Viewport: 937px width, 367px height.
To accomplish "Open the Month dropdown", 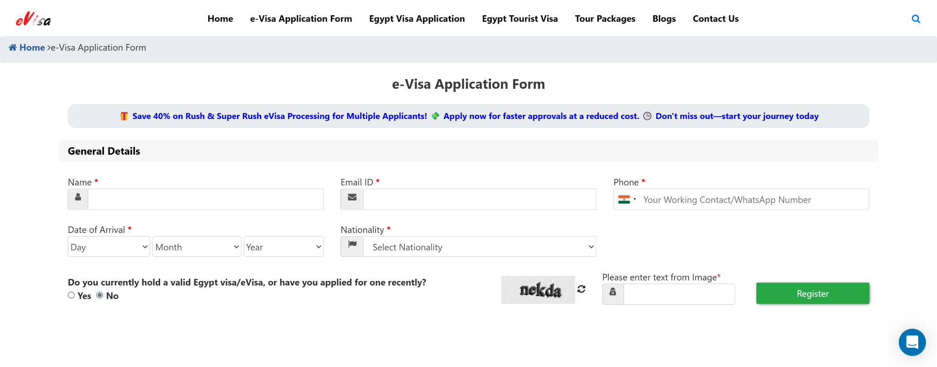I will (197, 247).
